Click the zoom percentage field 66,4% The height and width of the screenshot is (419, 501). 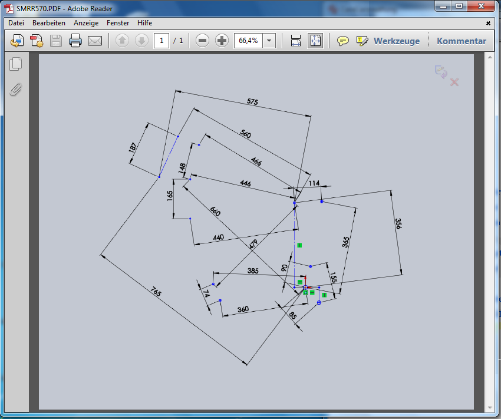coord(248,41)
